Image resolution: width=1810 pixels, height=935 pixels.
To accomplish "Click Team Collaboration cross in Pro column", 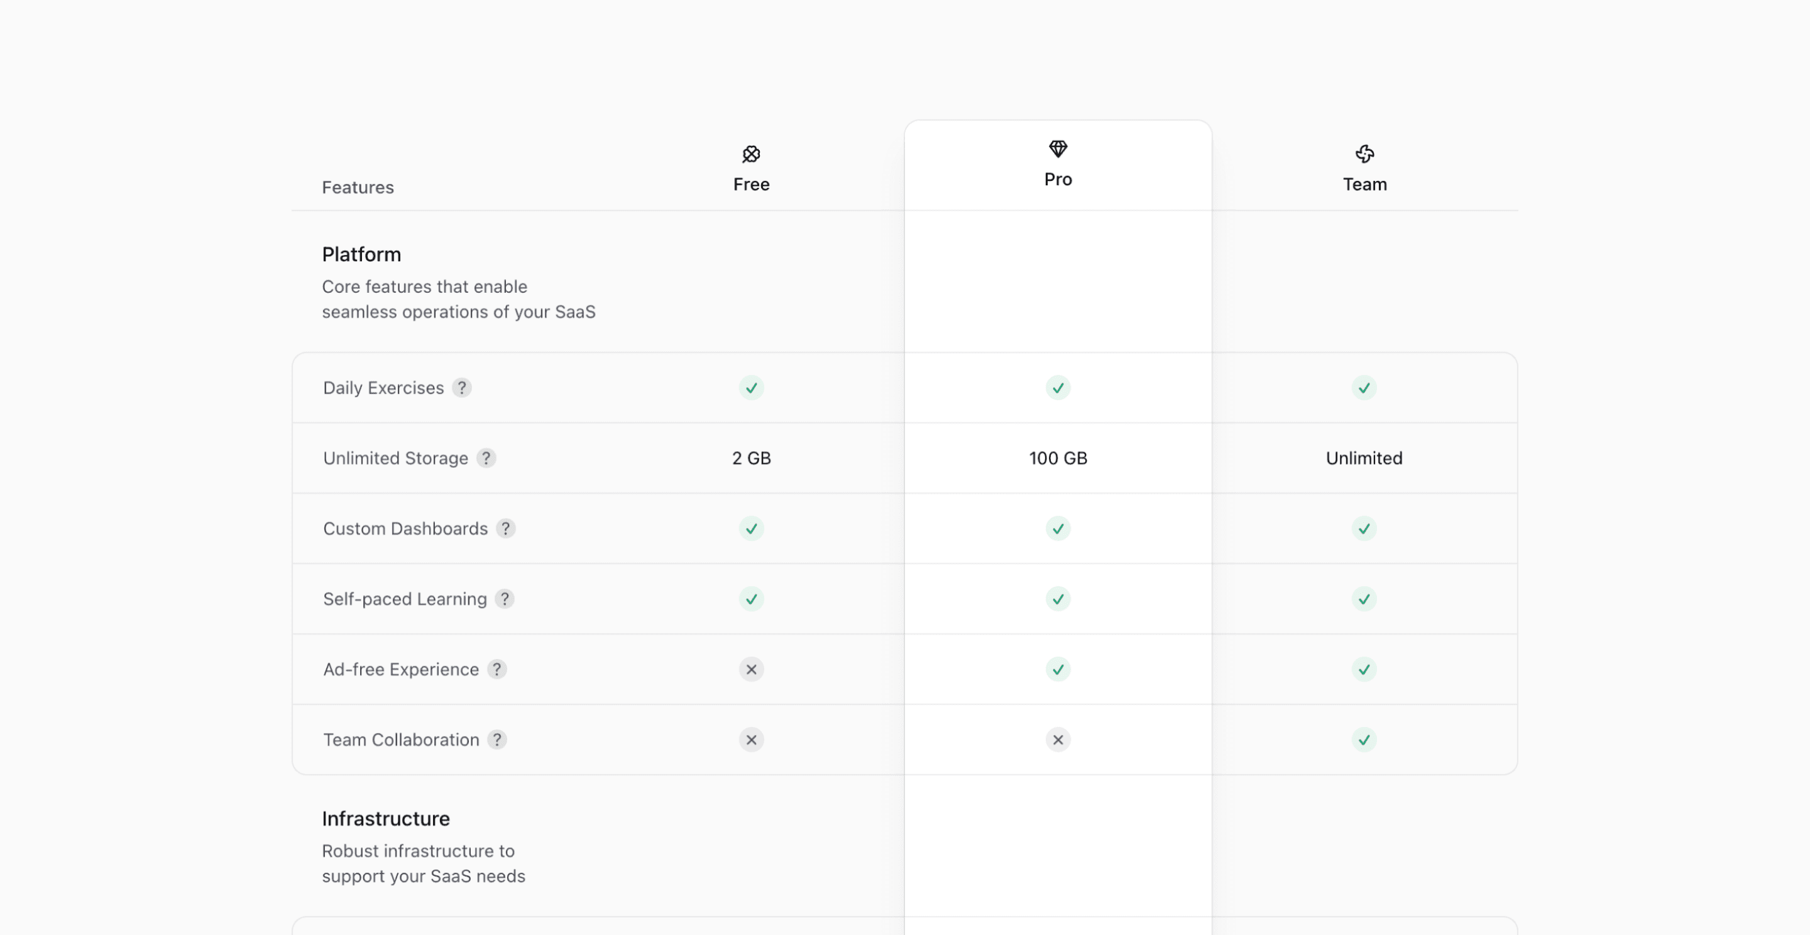I will [x=1058, y=740].
